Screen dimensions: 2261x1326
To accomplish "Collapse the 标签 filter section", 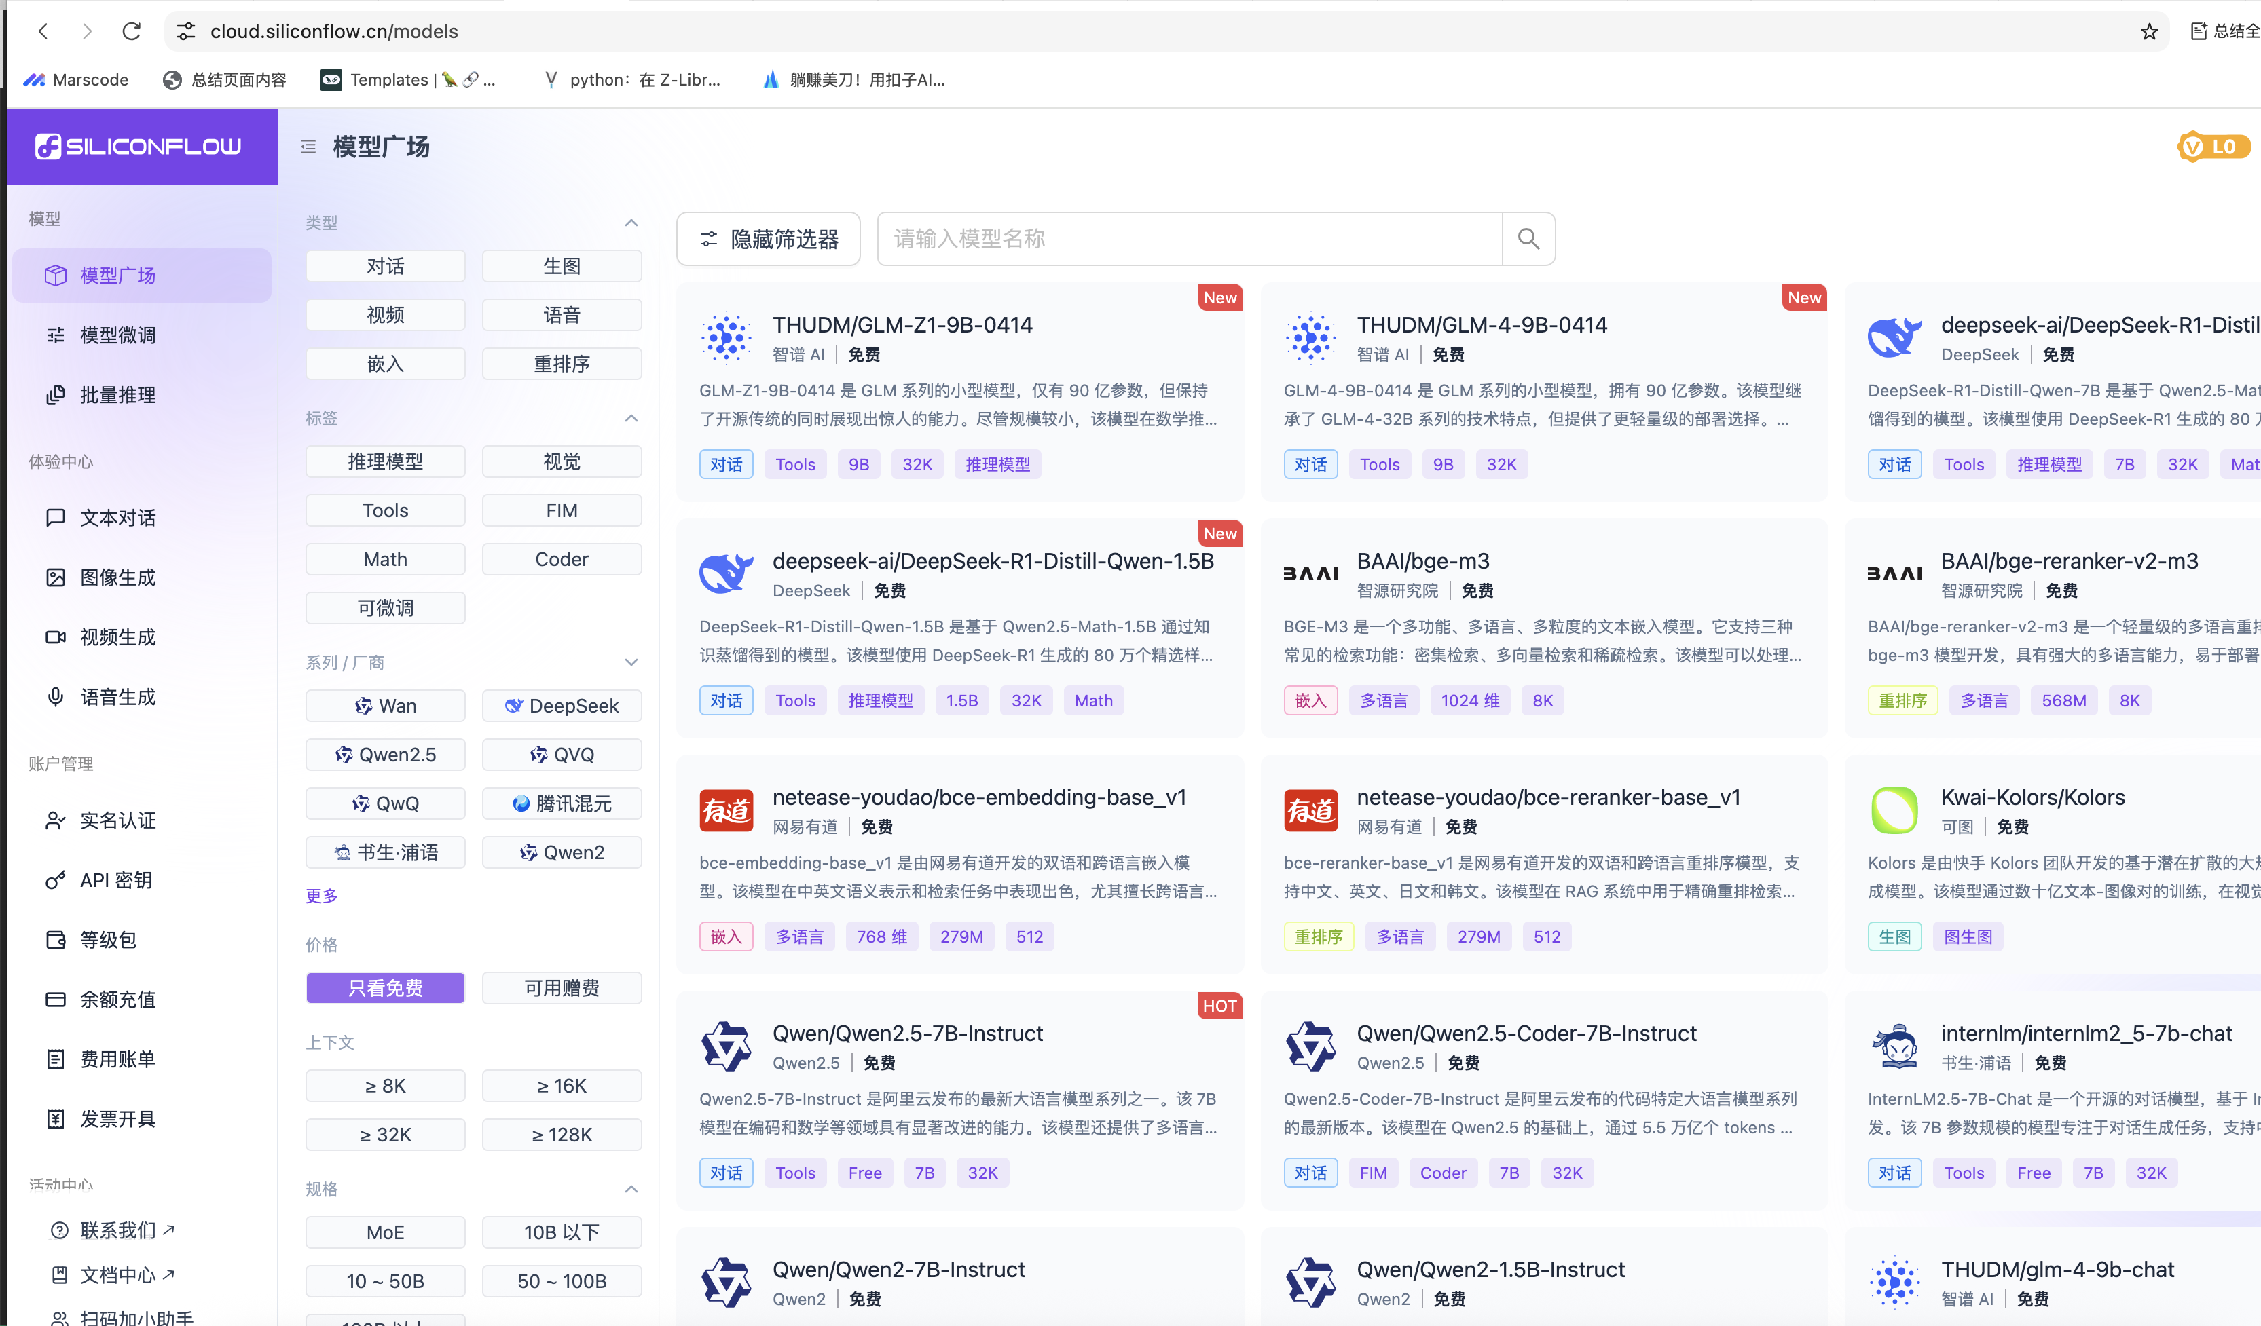I will pos(631,418).
